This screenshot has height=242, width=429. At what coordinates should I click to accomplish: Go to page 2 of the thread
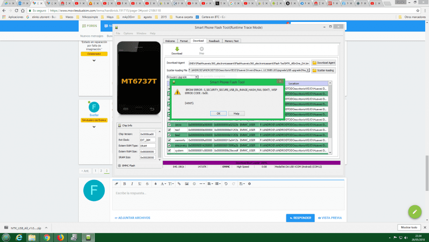(101, 171)
